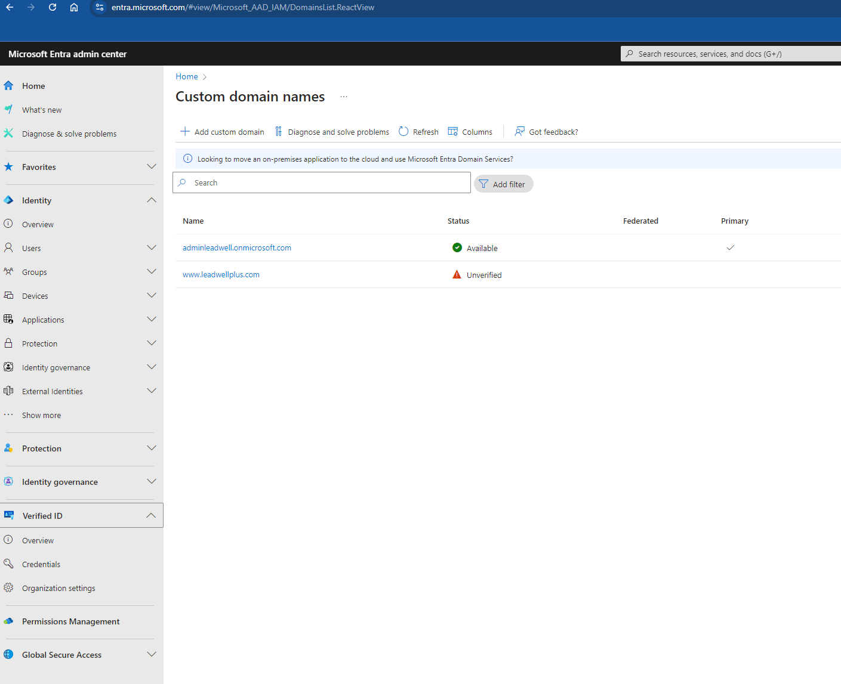The height and width of the screenshot is (684, 841).
Task: Open Overview under Verified ID
Action: click(38, 540)
